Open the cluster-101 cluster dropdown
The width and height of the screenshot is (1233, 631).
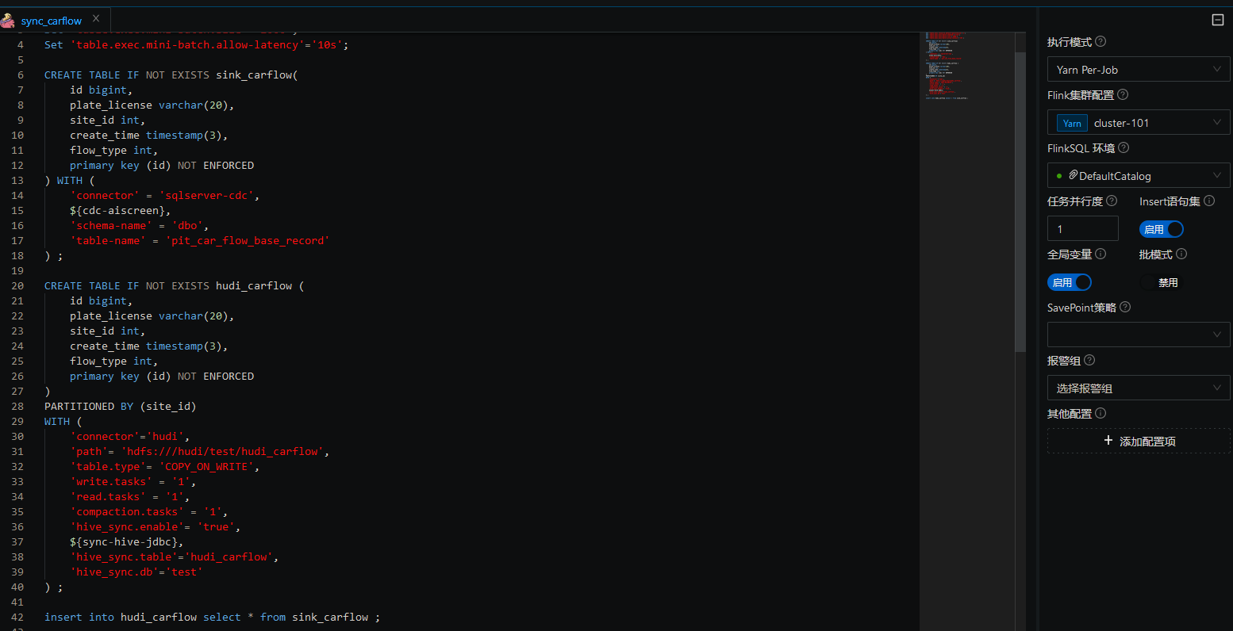pos(1139,122)
